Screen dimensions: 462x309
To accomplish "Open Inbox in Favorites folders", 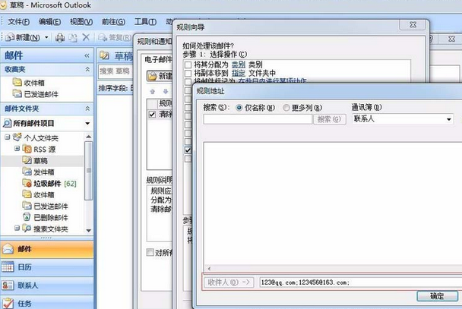I will tap(29, 83).
